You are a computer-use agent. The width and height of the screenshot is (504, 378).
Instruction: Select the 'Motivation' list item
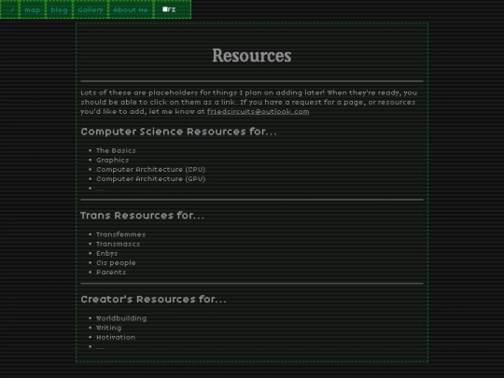(x=116, y=337)
